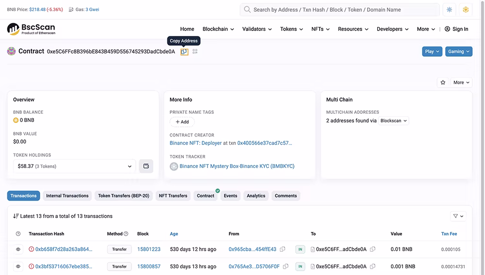Open transaction hash 0xb658f7d28a263a864

[64, 249]
